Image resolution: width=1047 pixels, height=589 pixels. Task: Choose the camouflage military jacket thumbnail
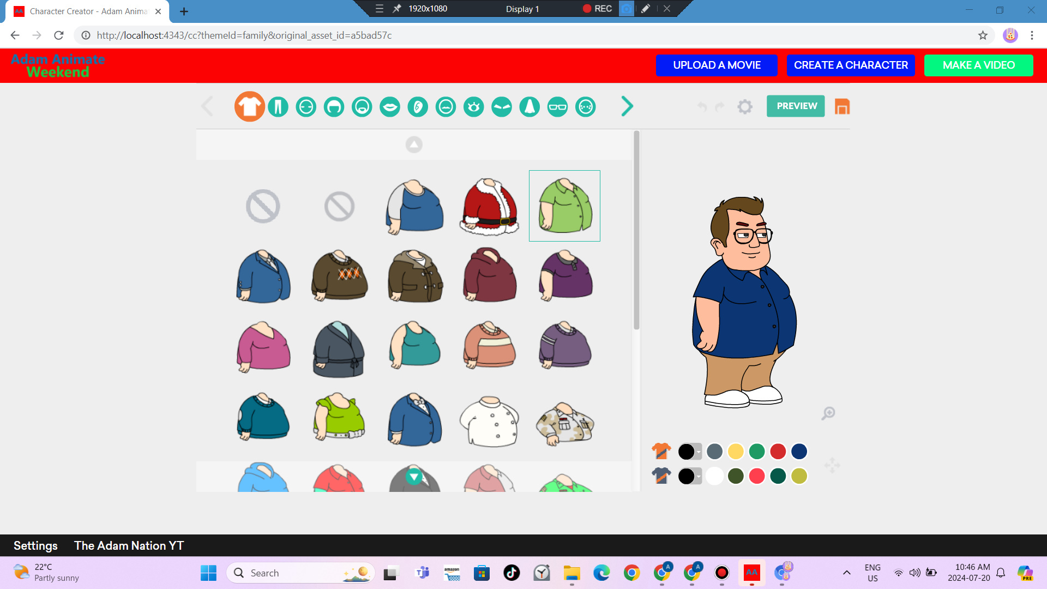tap(565, 424)
